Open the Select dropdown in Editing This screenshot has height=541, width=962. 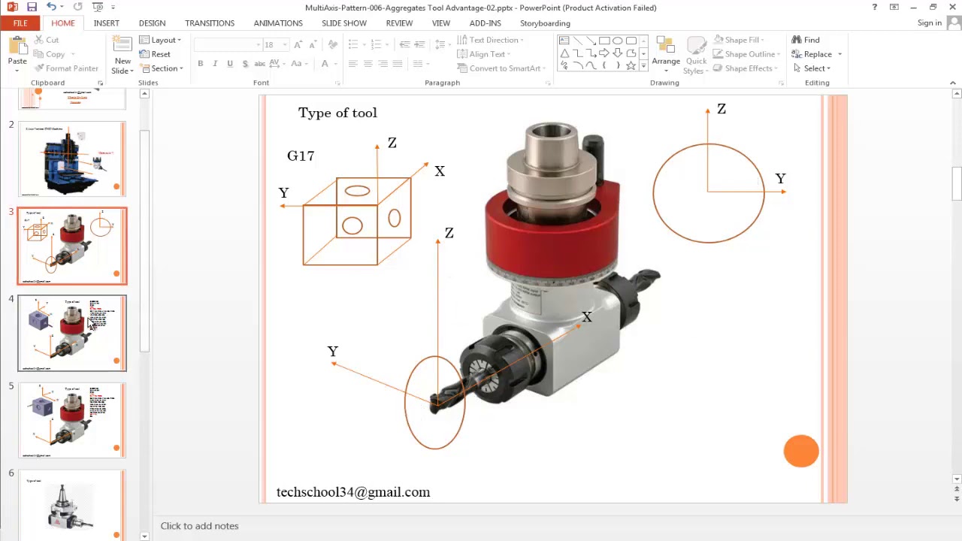pyautogui.click(x=812, y=68)
